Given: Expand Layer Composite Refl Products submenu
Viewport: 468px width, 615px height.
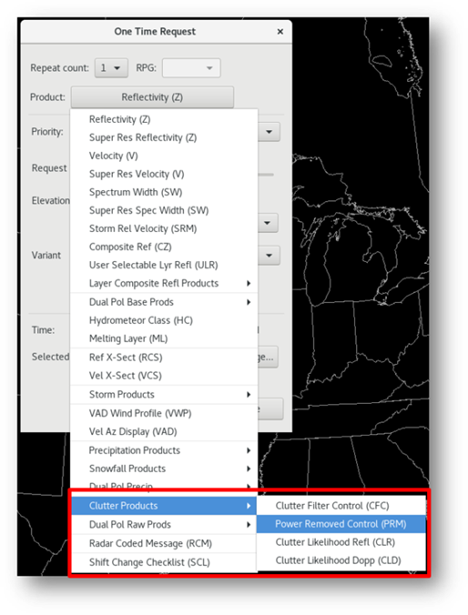Looking at the screenshot, I should coord(164,283).
